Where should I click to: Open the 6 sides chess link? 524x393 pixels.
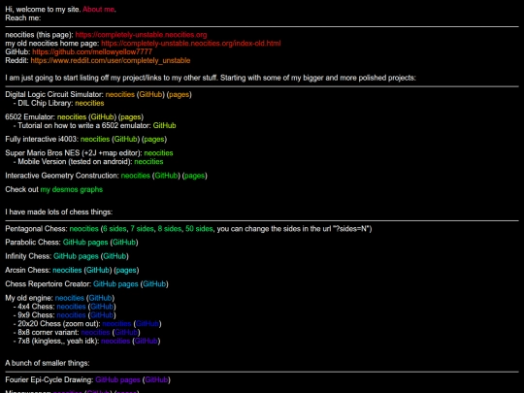coord(115,229)
